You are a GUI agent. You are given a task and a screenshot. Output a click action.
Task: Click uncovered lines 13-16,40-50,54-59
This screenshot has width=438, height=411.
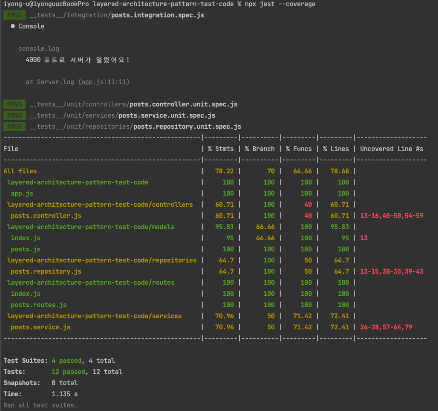(392, 216)
